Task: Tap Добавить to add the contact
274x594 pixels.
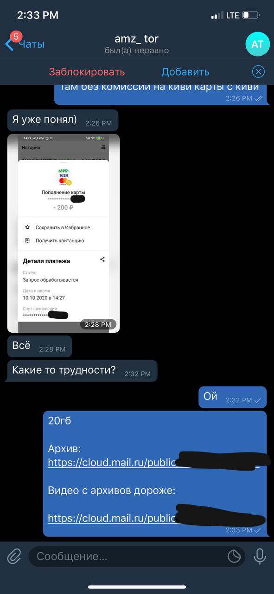Action: 185,72
